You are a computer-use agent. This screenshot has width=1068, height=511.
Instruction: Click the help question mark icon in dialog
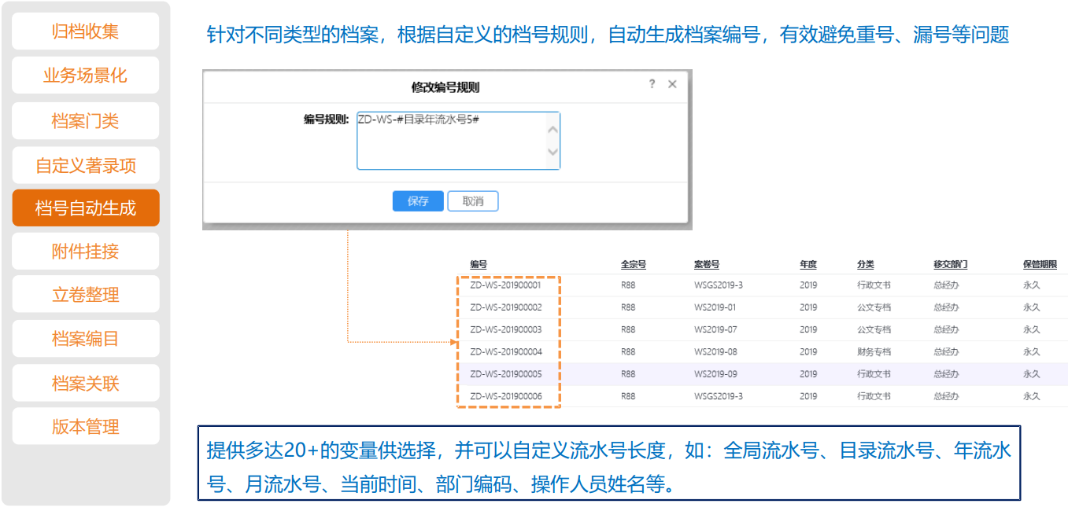pos(652,84)
